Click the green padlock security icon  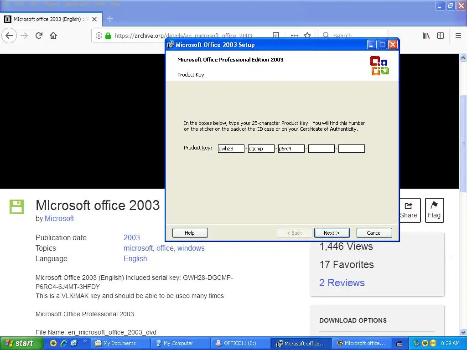click(108, 36)
